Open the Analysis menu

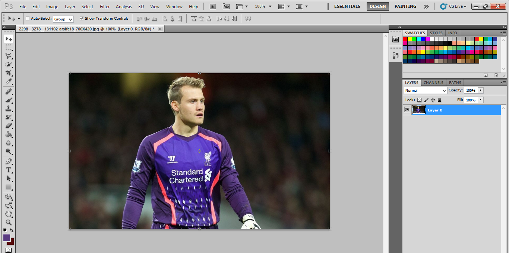(x=124, y=6)
